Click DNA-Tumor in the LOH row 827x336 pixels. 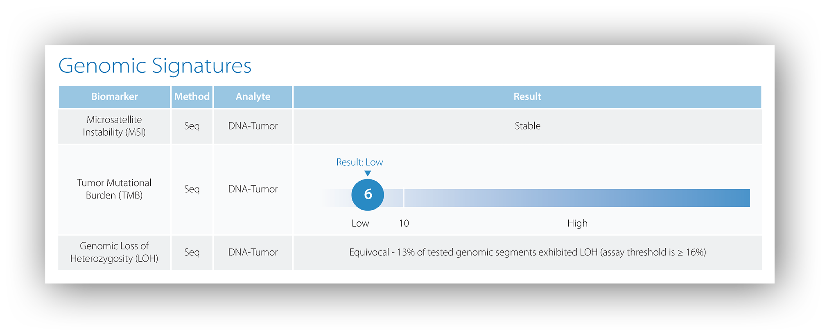[x=253, y=252]
